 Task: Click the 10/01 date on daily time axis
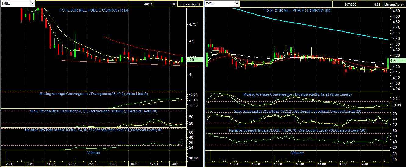tap(134, 164)
